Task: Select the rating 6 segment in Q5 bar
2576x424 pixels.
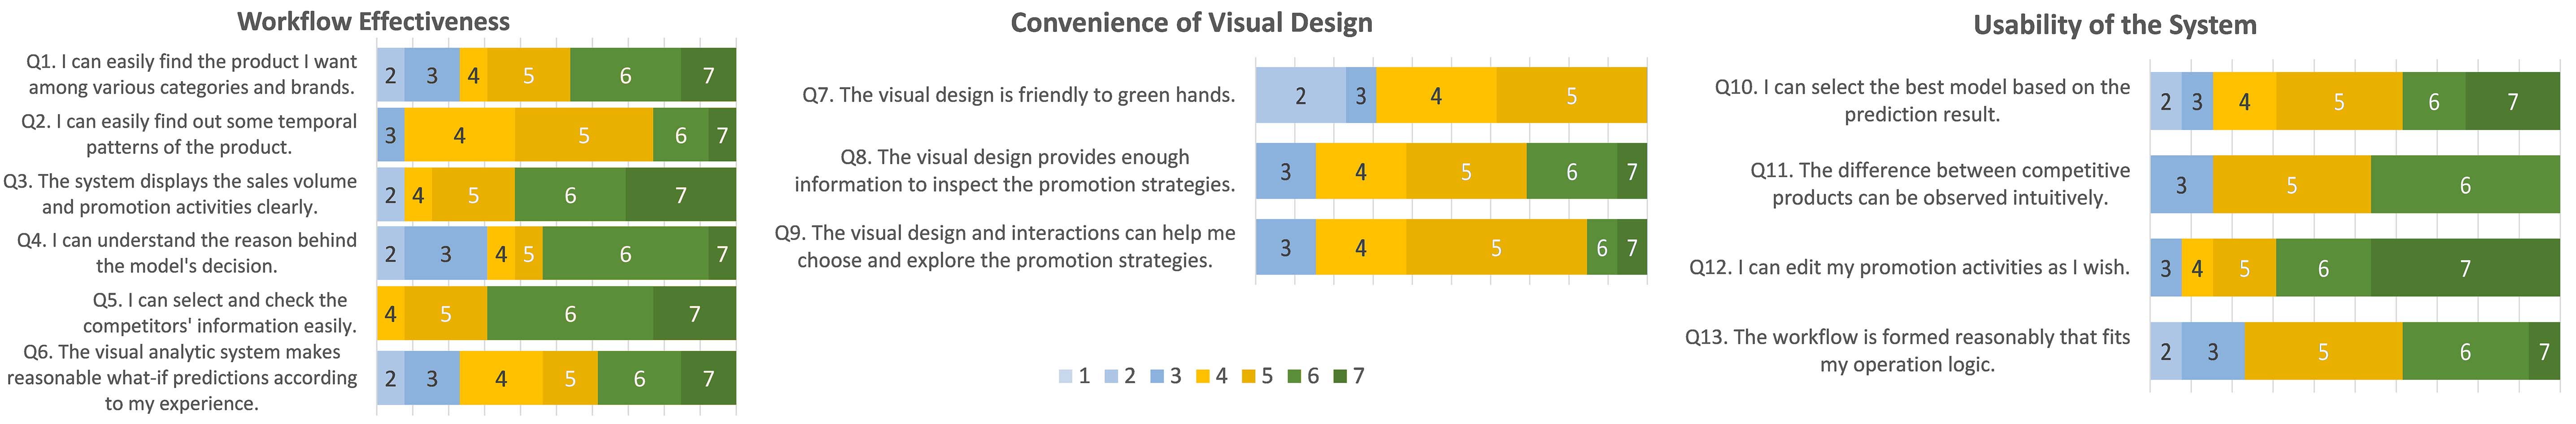Action: pos(570,314)
